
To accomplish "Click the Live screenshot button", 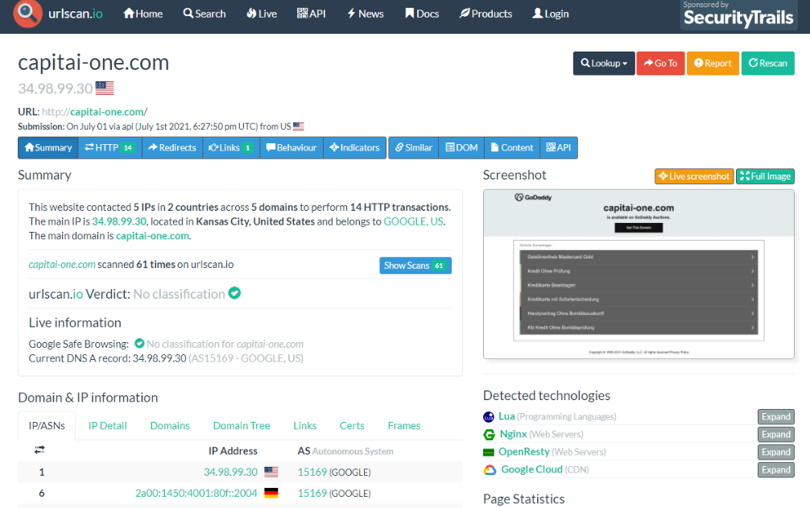I will tap(694, 176).
